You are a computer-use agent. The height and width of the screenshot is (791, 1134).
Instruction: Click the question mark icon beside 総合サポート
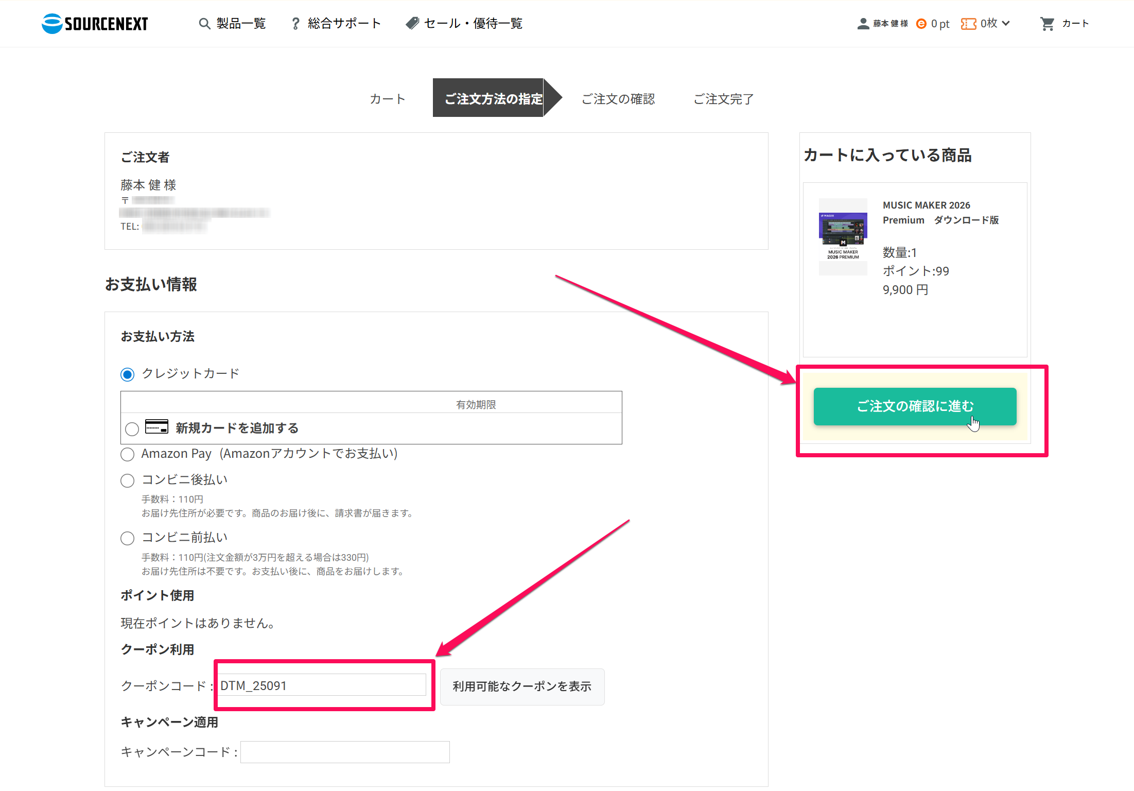pos(295,24)
